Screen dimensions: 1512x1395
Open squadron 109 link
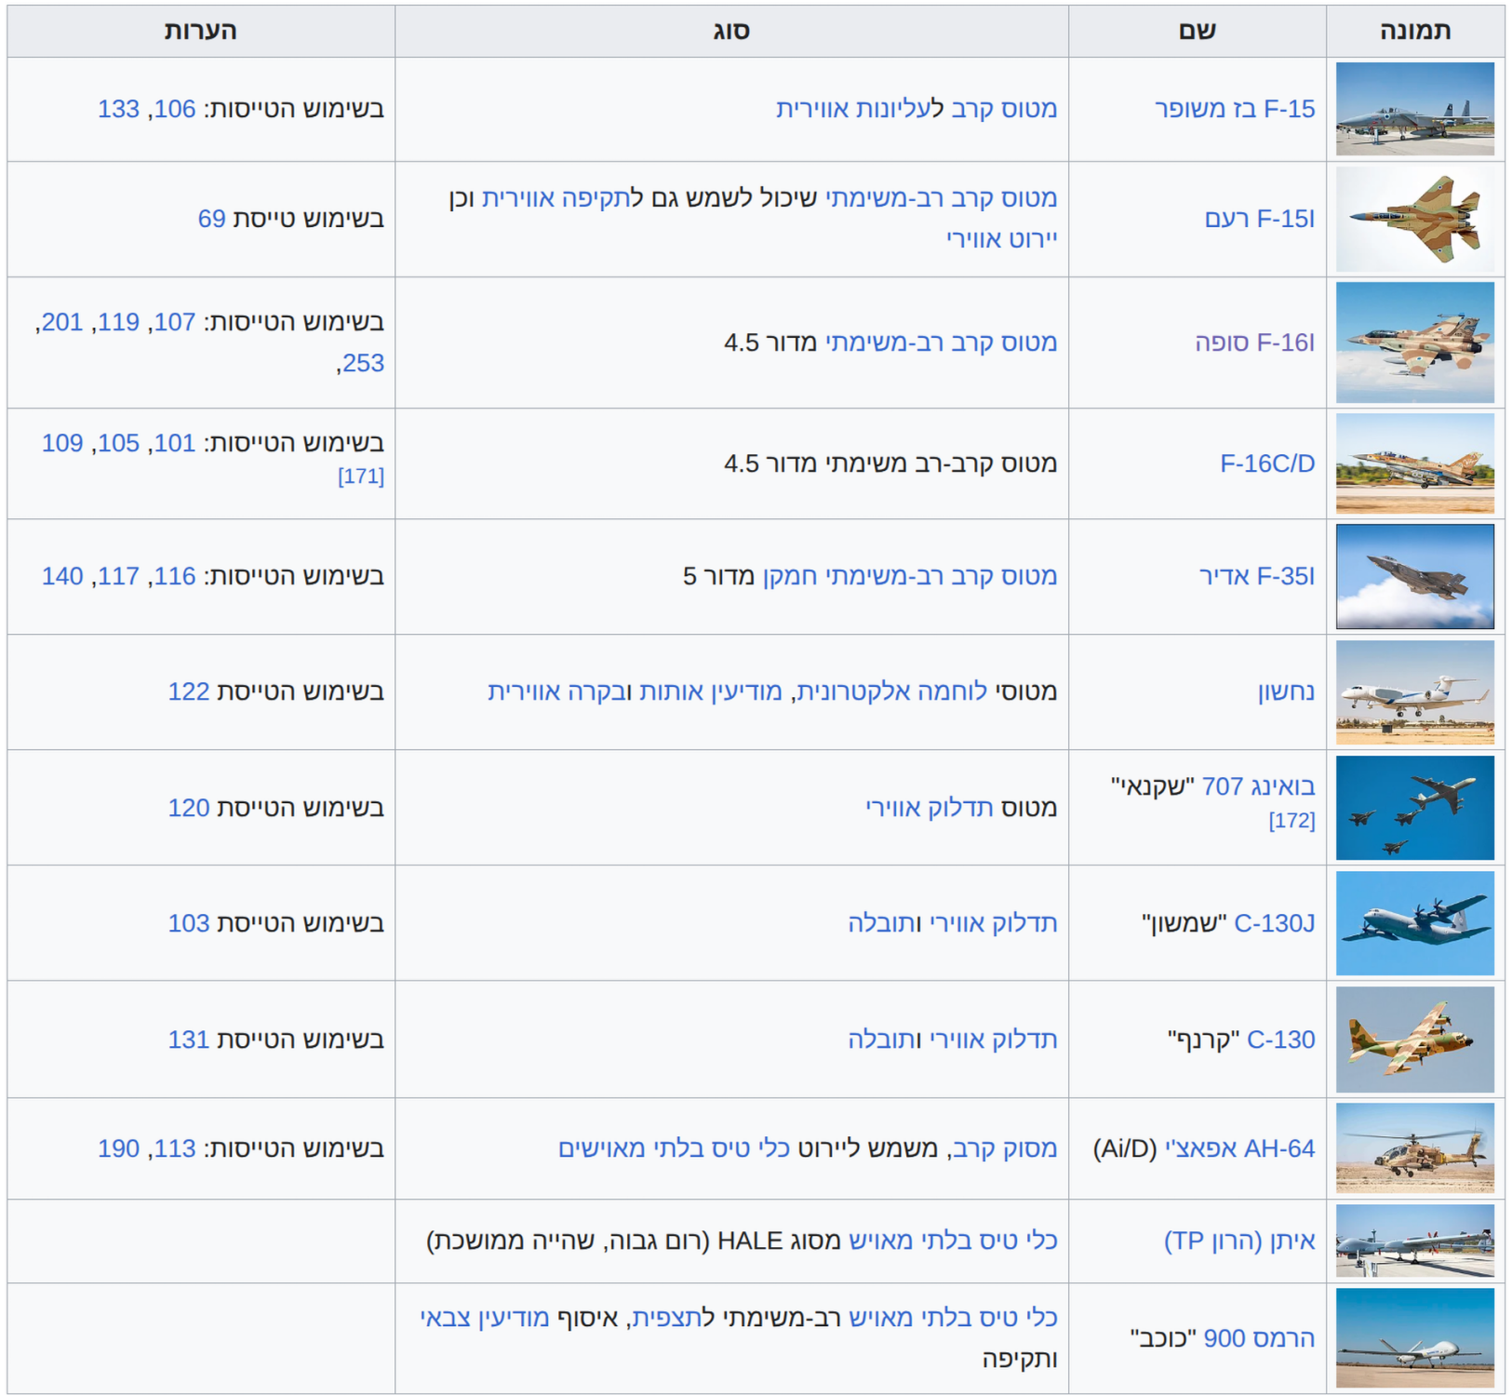[62, 443]
